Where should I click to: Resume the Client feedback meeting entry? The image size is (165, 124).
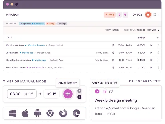(x=151, y=60)
